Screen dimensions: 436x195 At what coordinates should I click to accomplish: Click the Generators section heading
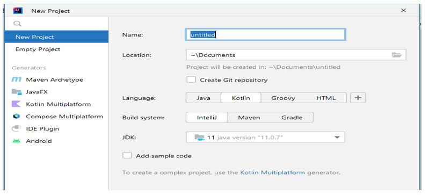coord(29,68)
